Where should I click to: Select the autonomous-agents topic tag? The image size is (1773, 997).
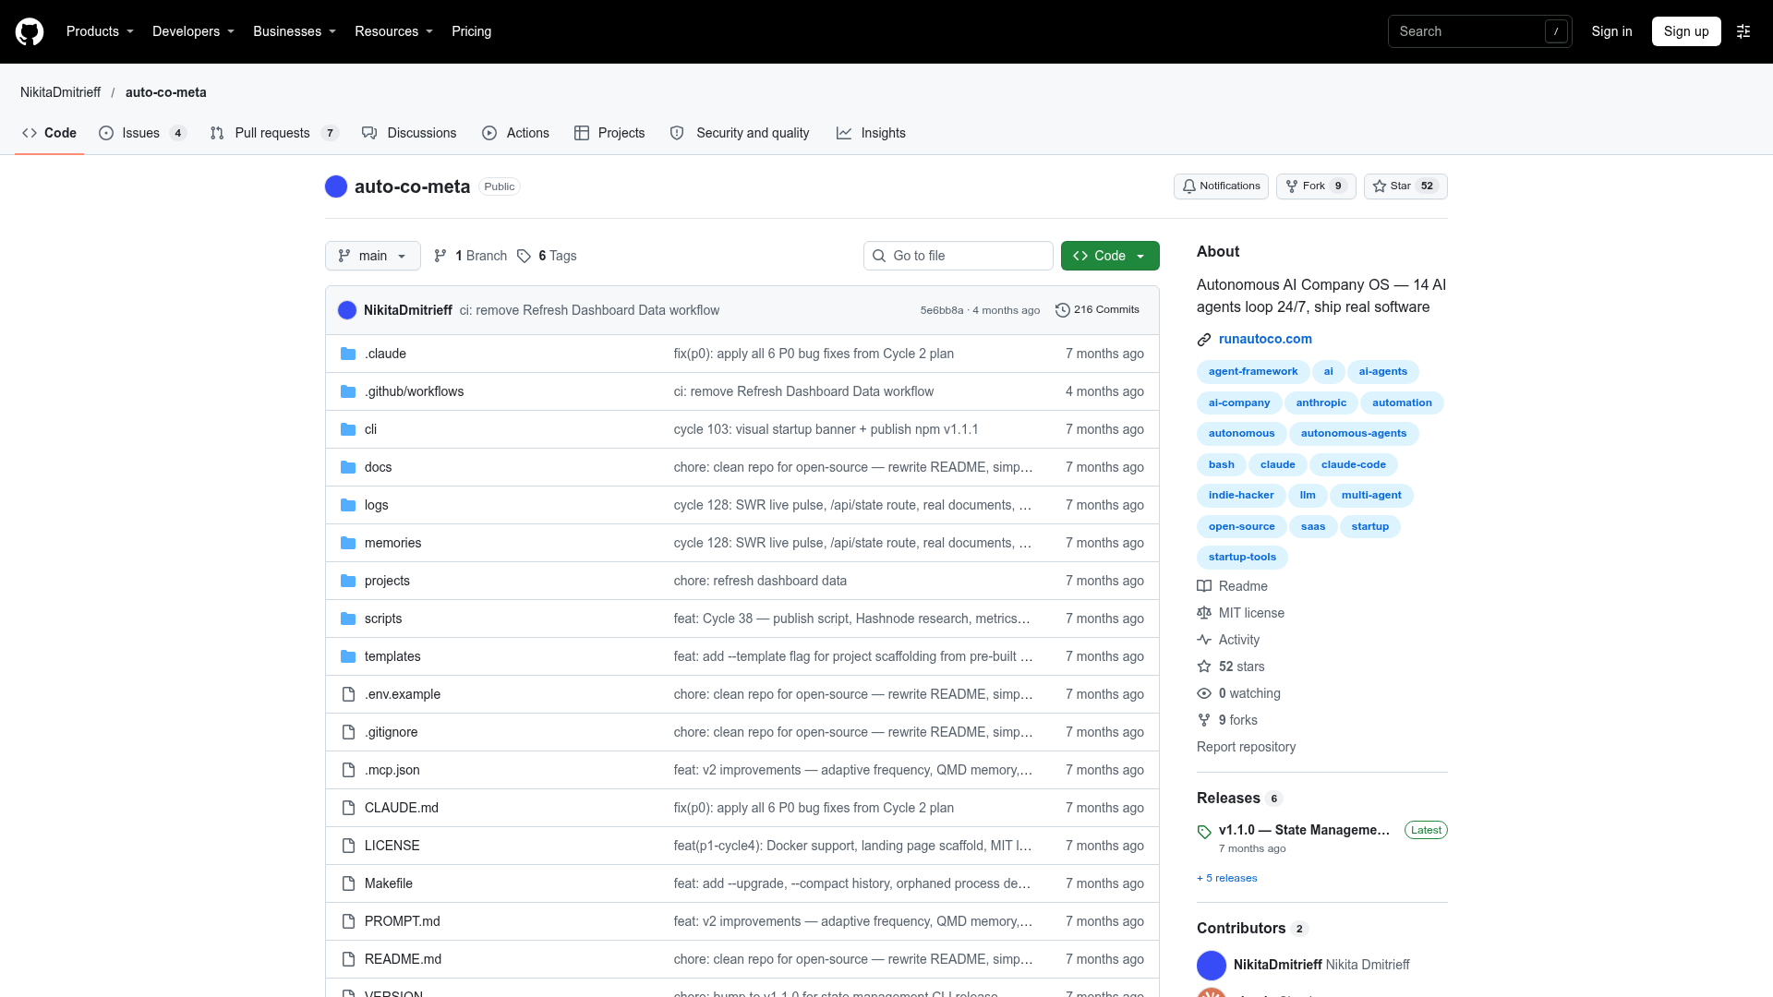[1354, 434]
